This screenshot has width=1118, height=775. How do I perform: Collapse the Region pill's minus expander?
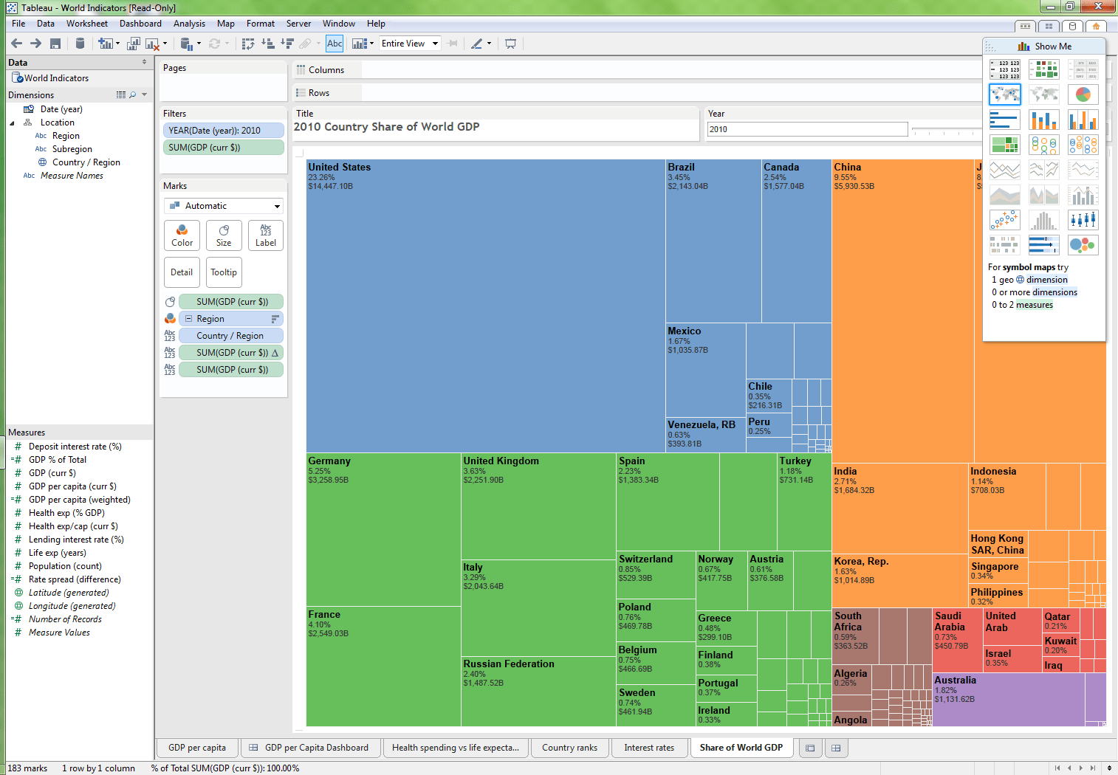click(188, 319)
